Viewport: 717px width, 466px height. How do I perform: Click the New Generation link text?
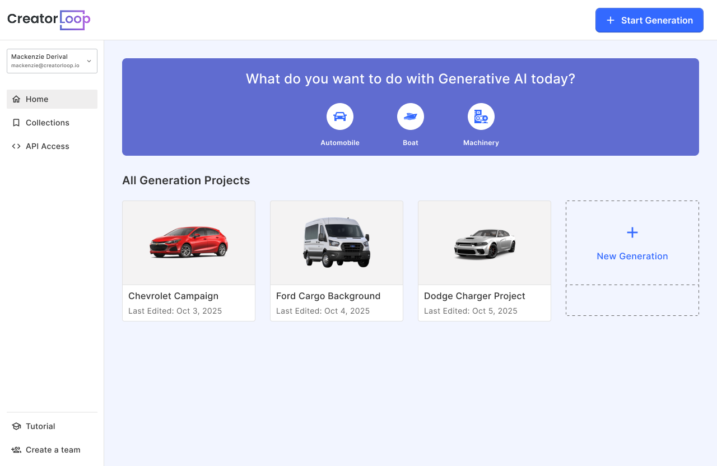tap(632, 256)
